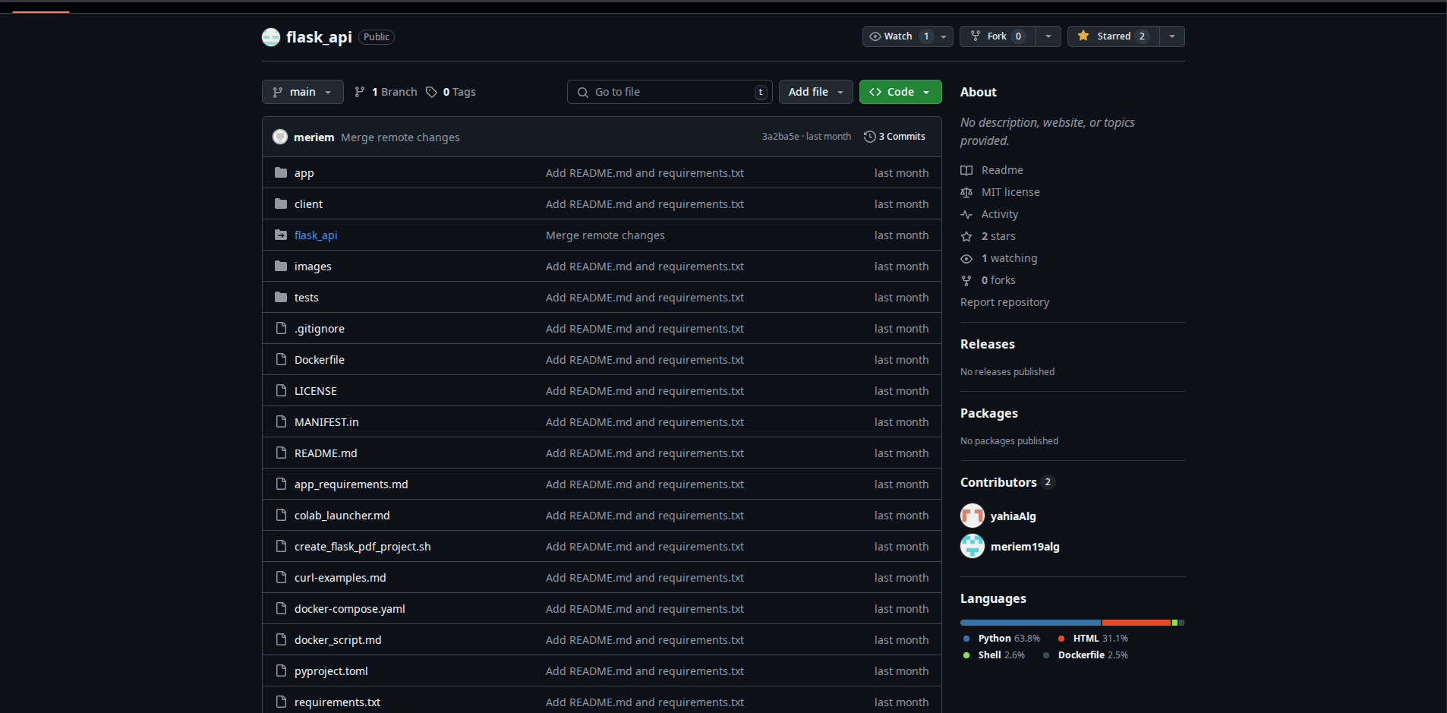1447x713 pixels.
Task: Click the Fork repository icon
Action: (x=976, y=36)
